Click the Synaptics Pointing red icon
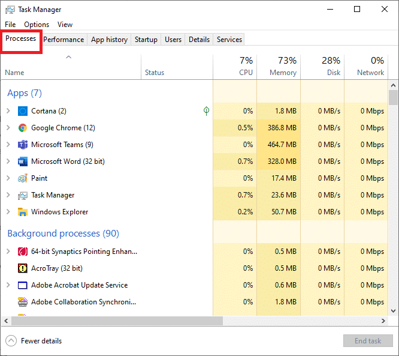 23,252
